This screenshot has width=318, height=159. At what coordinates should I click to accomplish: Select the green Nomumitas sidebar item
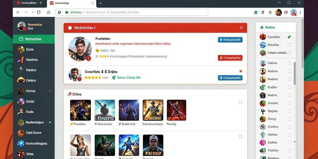click(34, 39)
